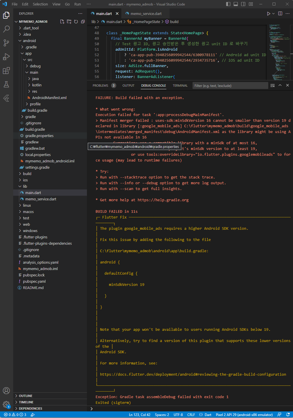Open the Source Control view

click(x=6, y=43)
